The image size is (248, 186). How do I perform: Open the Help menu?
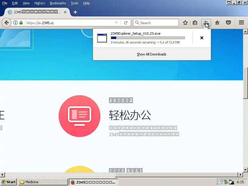(x=86, y=3)
